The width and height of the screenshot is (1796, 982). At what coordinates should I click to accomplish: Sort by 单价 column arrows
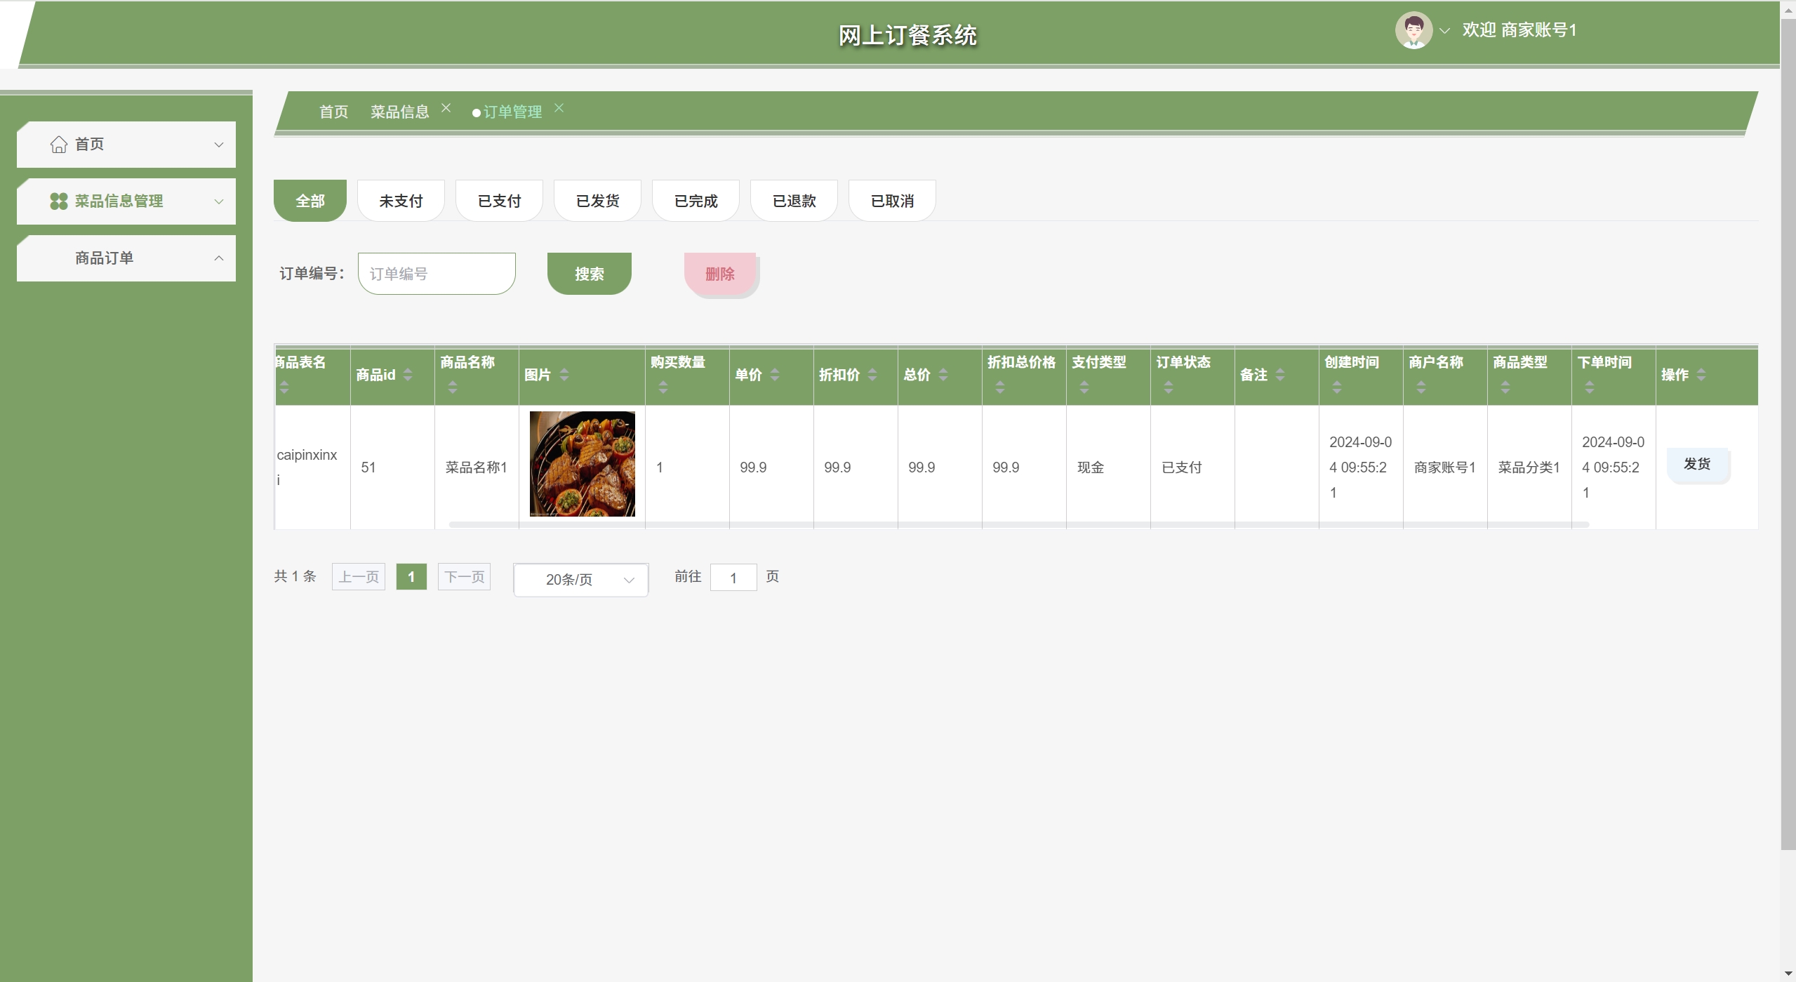pos(775,375)
